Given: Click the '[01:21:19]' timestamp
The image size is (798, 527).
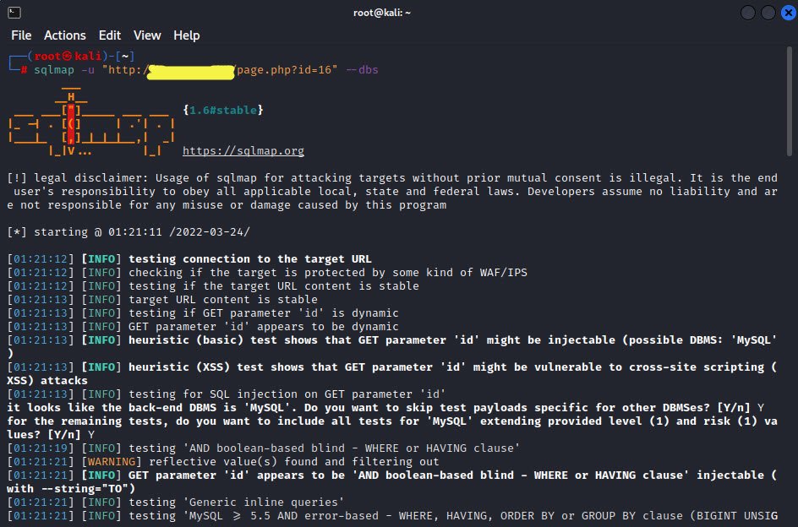Looking at the screenshot, I should coord(41,448).
